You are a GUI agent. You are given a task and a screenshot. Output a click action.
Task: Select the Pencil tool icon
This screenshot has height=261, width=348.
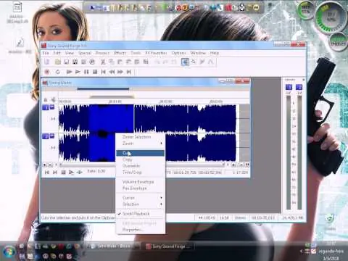point(202,62)
